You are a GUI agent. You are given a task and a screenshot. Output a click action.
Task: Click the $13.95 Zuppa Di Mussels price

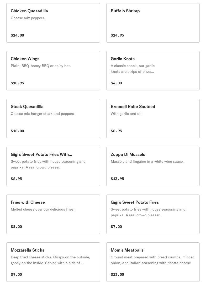coord(117,179)
